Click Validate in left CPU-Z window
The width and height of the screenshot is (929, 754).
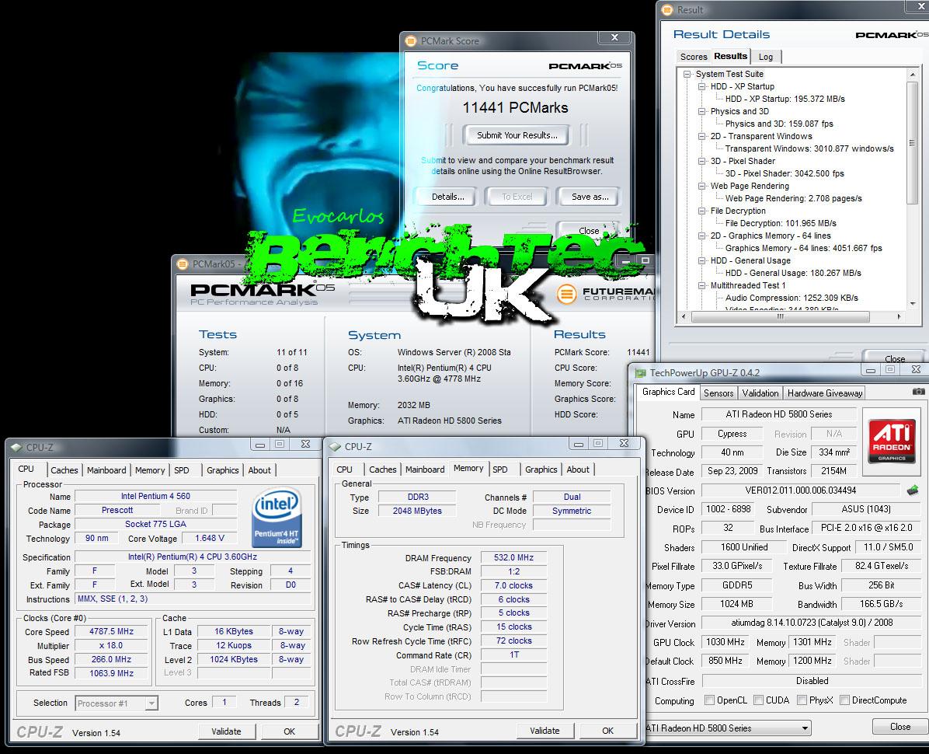[x=226, y=731]
